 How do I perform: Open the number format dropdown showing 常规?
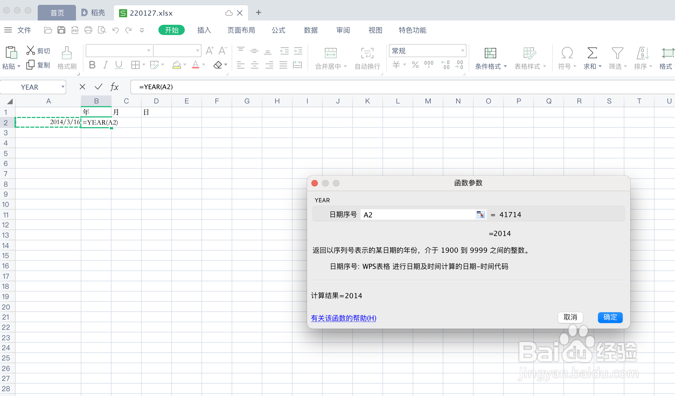(x=427, y=51)
